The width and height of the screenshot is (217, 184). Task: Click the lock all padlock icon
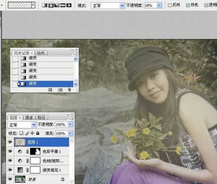point(37,133)
